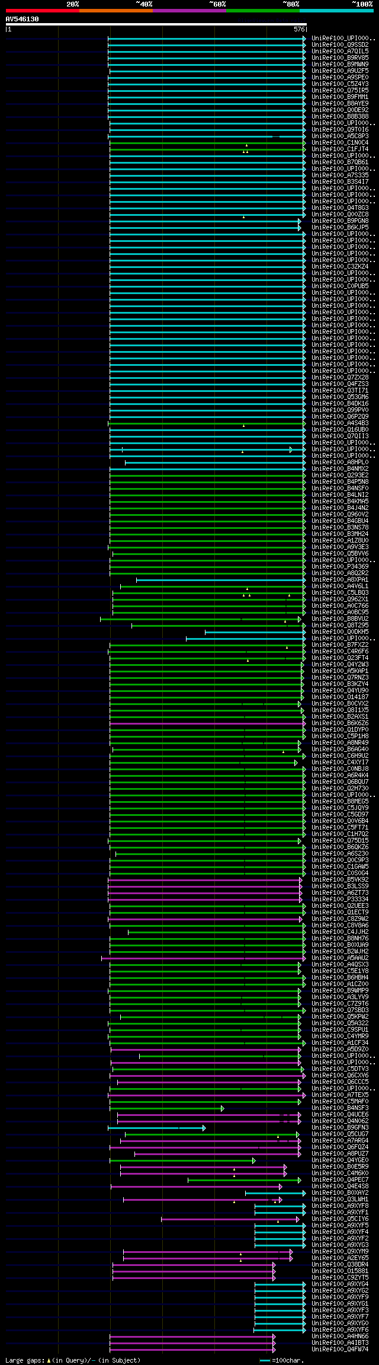
Task: Select the UniRef100_Q5CIY6 label
Action: pos(340,1219)
